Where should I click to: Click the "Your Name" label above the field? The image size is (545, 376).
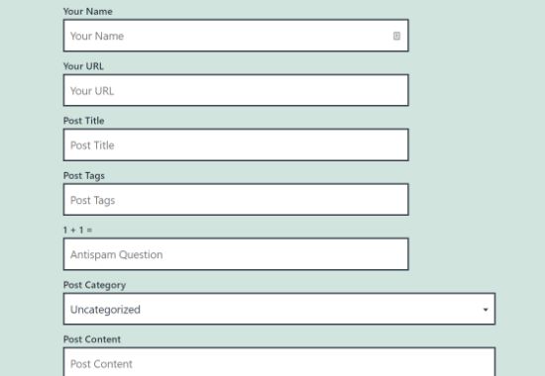coord(87,12)
